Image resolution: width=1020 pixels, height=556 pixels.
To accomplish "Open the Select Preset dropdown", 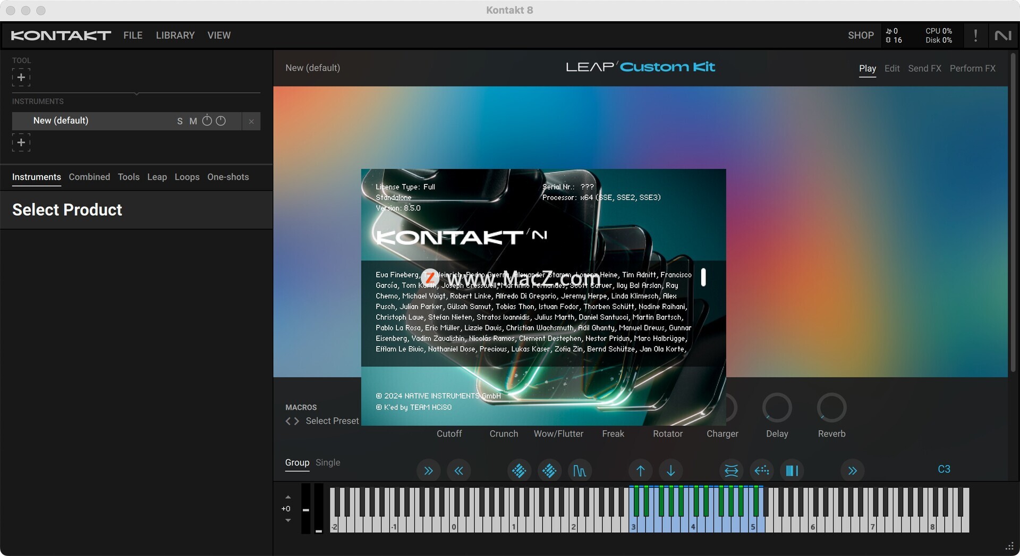I will 332,421.
